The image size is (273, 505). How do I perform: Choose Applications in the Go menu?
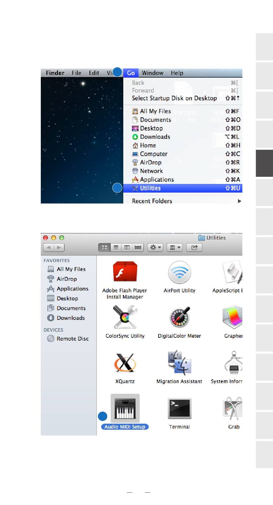183,180
